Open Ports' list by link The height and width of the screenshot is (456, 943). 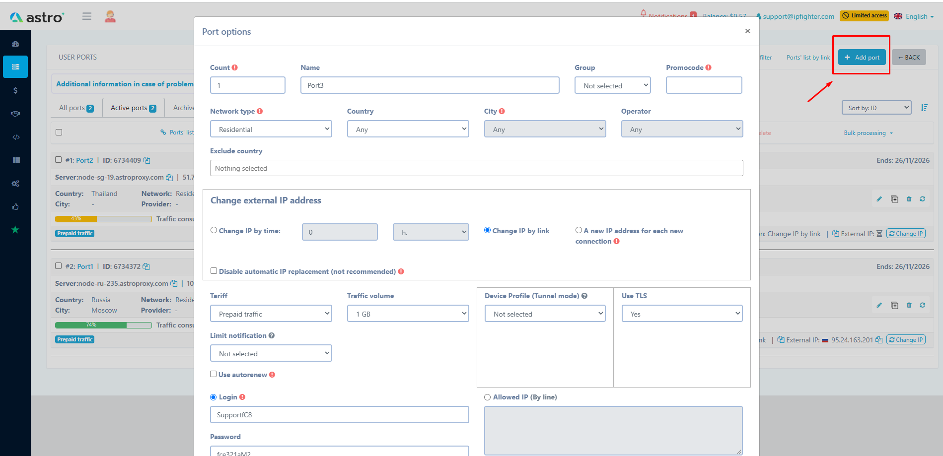[808, 58]
